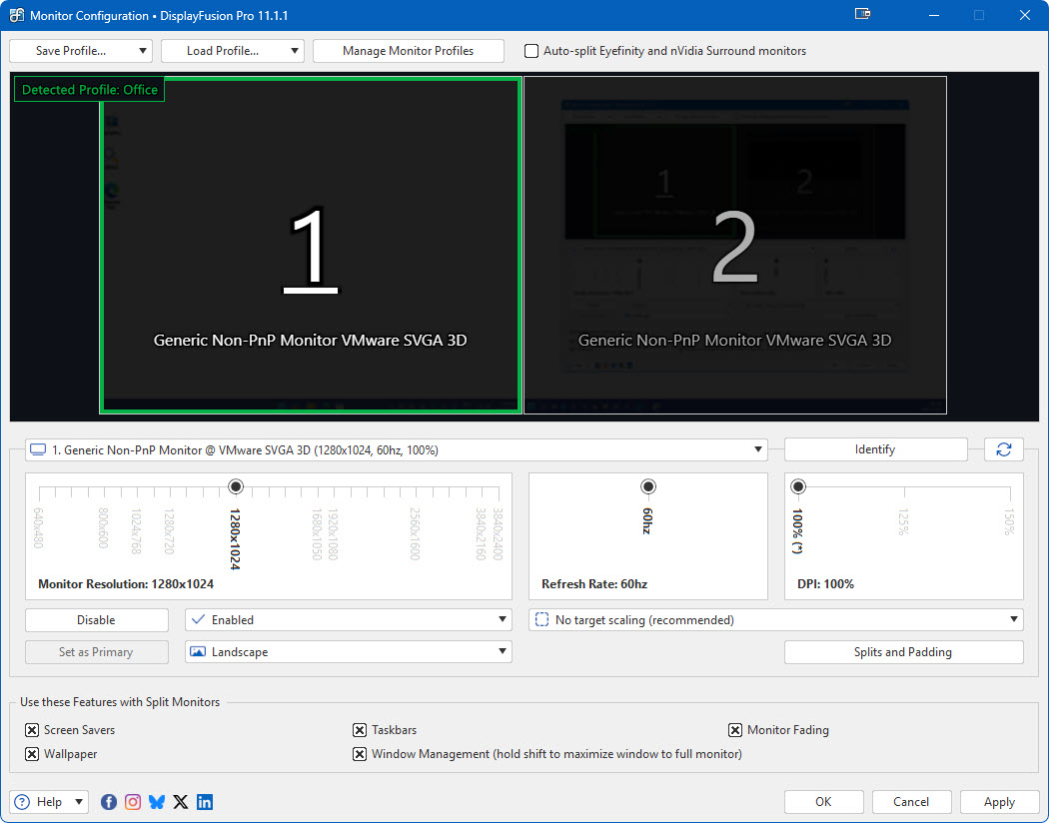Click Manage Monitor Profiles button
The height and width of the screenshot is (823, 1049).
[408, 51]
